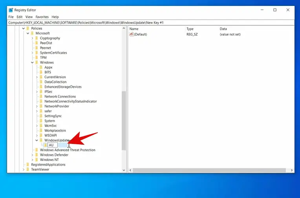
Task: Click the (Default) string value icon
Action: pyautogui.click(x=131, y=35)
